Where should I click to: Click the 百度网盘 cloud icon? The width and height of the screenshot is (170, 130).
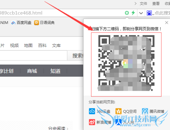point(13,23)
